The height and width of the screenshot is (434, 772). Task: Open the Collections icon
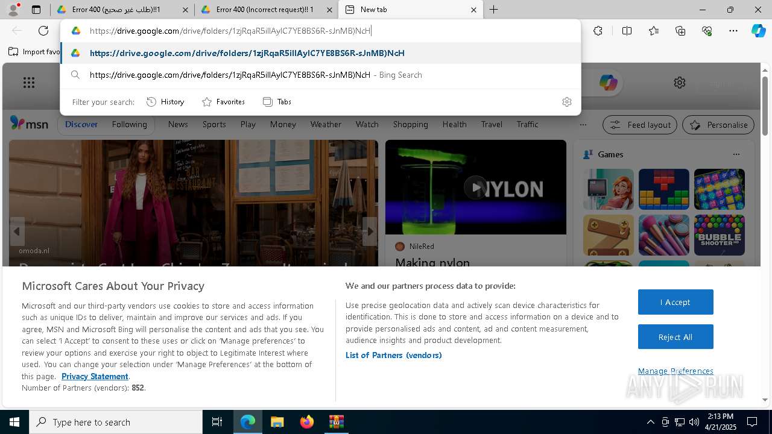pyautogui.click(x=680, y=31)
